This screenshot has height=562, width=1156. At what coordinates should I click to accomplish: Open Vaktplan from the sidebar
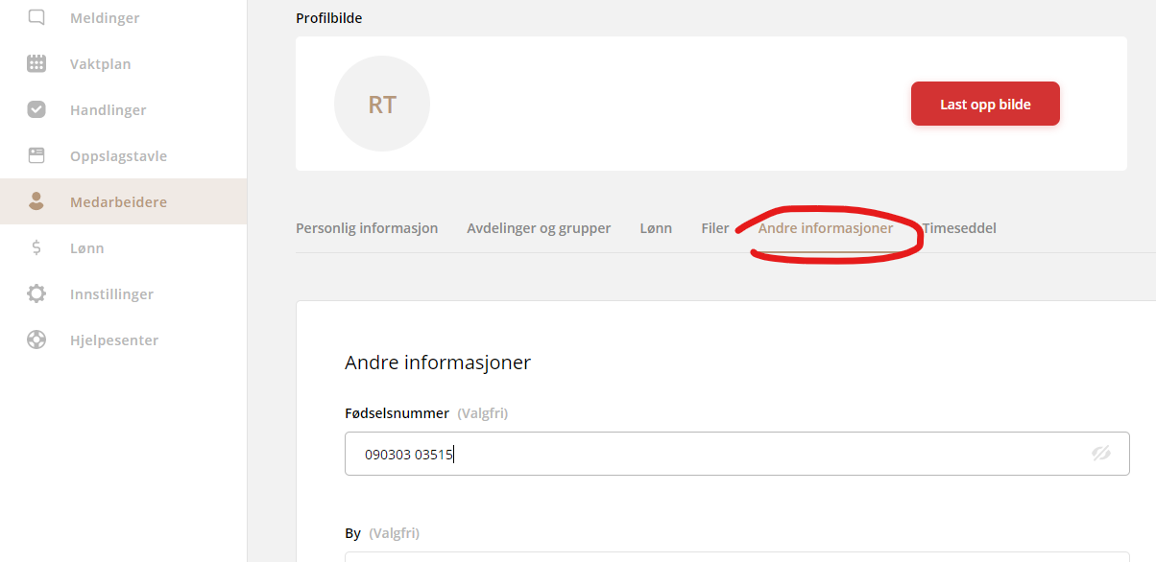[x=101, y=64]
